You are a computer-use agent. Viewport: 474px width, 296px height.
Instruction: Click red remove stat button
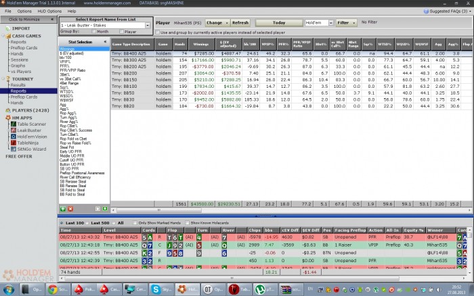[70, 209]
